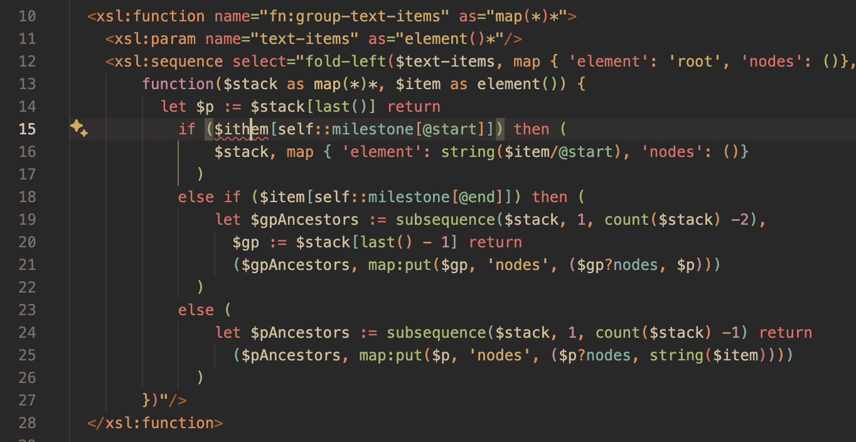Click line number 13 in gutter
Image resolution: width=856 pixels, height=442 pixels.
click(27, 84)
